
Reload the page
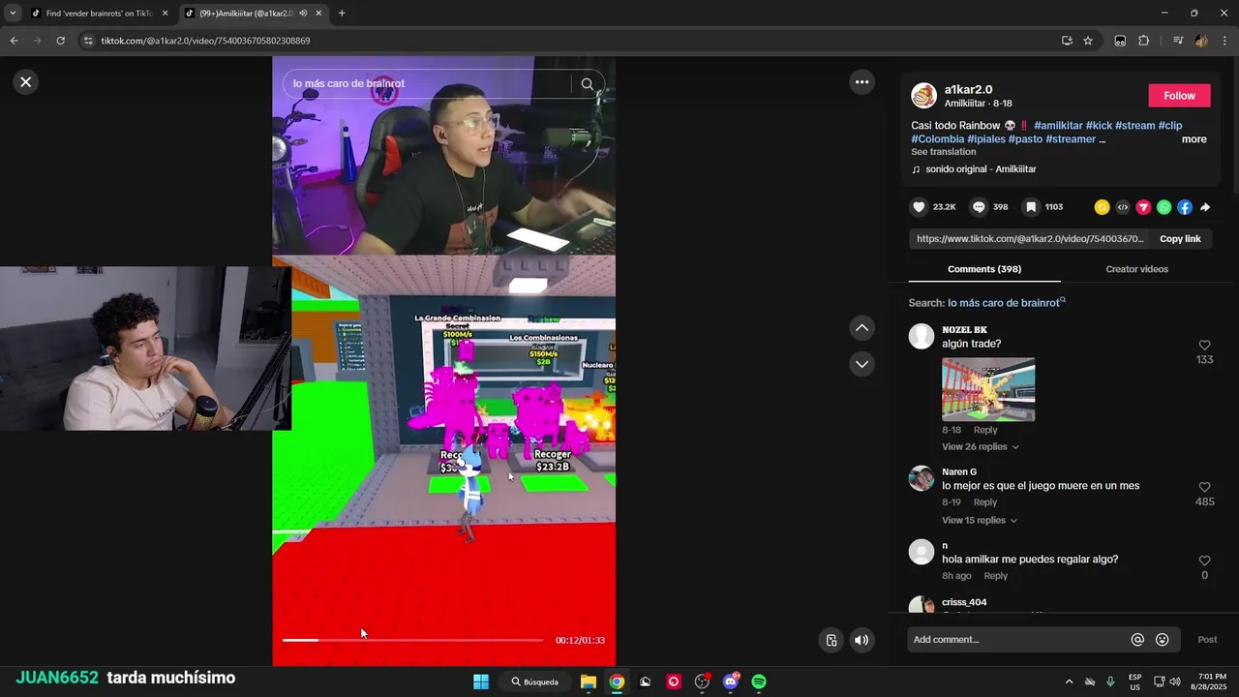pos(60,41)
